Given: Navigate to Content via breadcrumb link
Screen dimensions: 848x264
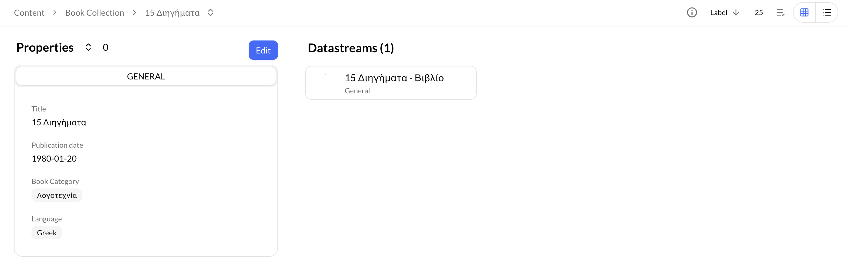Looking at the screenshot, I should pos(29,12).
